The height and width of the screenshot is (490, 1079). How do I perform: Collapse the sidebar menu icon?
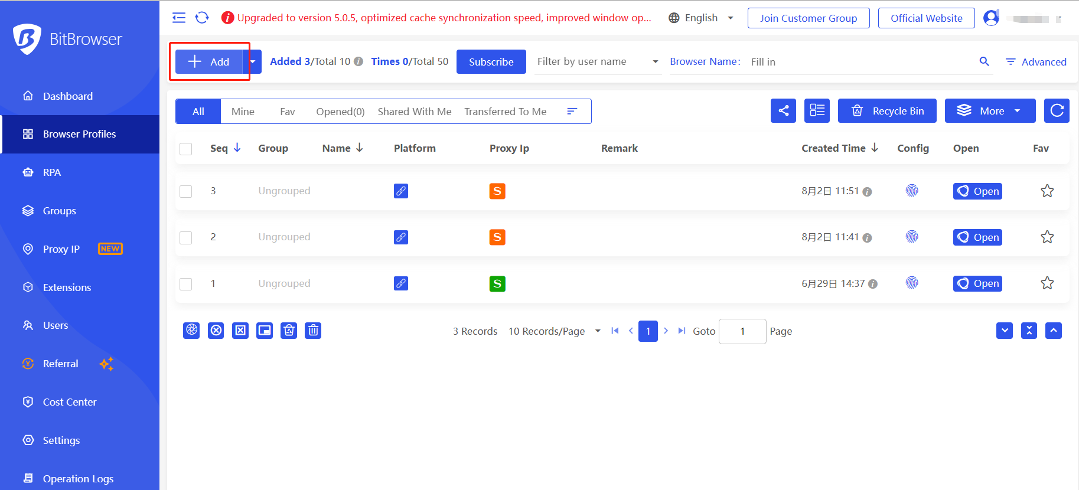pyautogui.click(x=179, y=18)
